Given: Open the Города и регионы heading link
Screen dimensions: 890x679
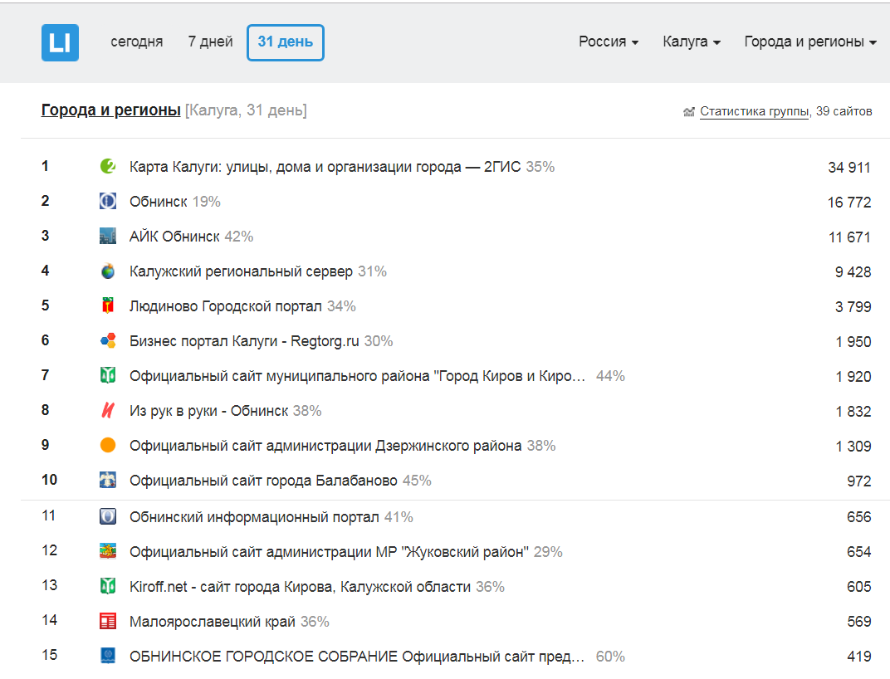Looking at the screenshot, I should (110, 110).
